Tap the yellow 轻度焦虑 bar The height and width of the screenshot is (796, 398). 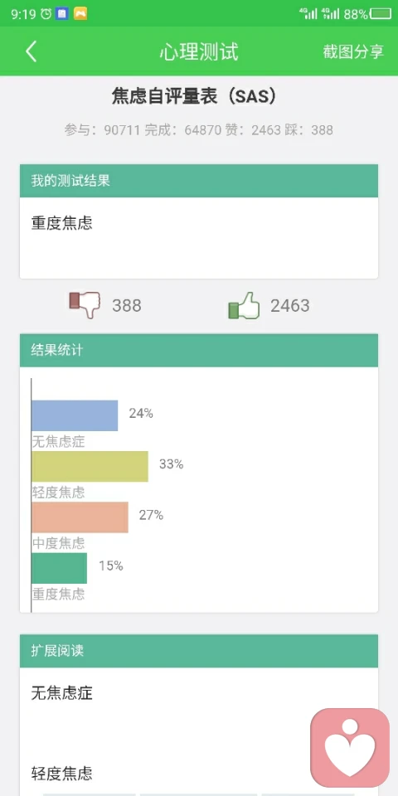coord(90,466)
